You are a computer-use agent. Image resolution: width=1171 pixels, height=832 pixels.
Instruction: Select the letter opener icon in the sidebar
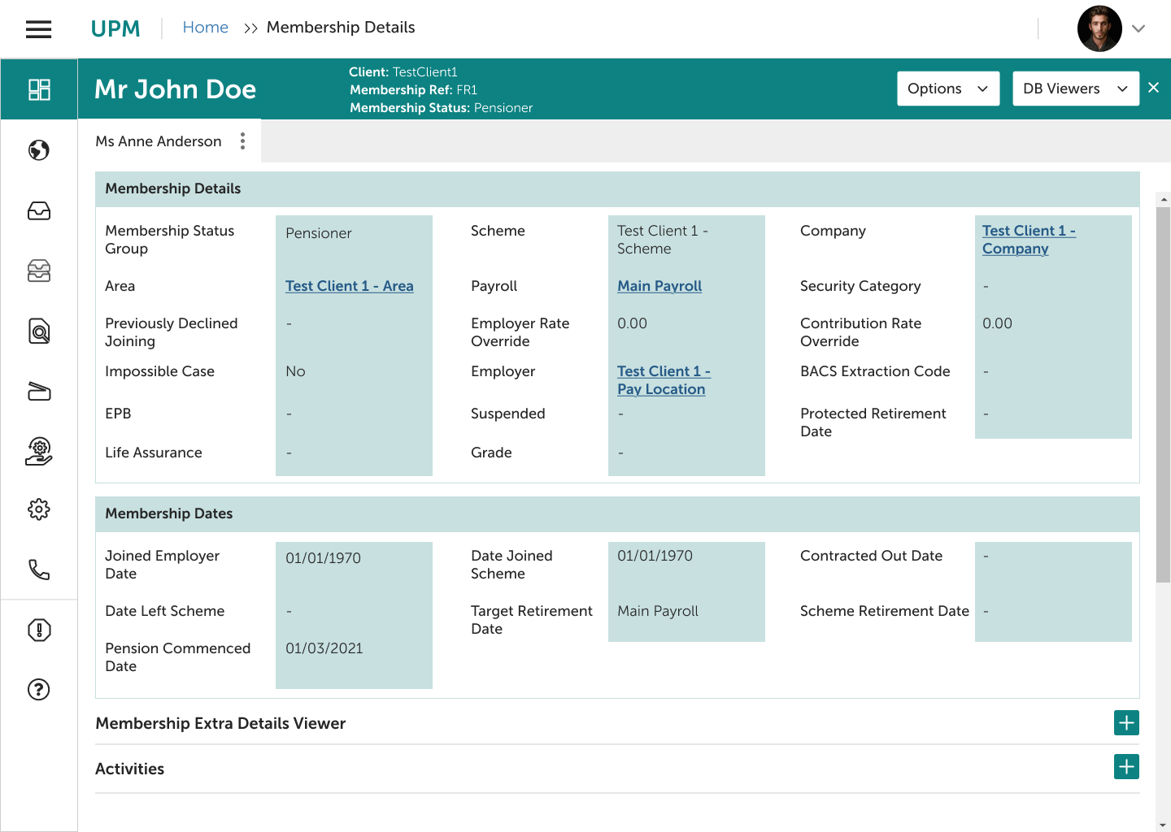pos(38,391)
